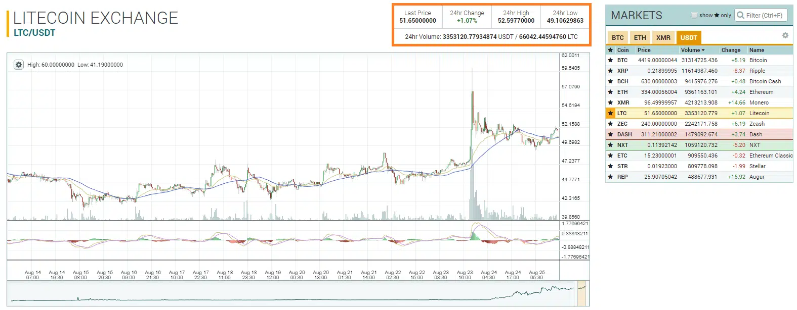Sort markets by Price column

pyautogui.click(x=644, y=50)
